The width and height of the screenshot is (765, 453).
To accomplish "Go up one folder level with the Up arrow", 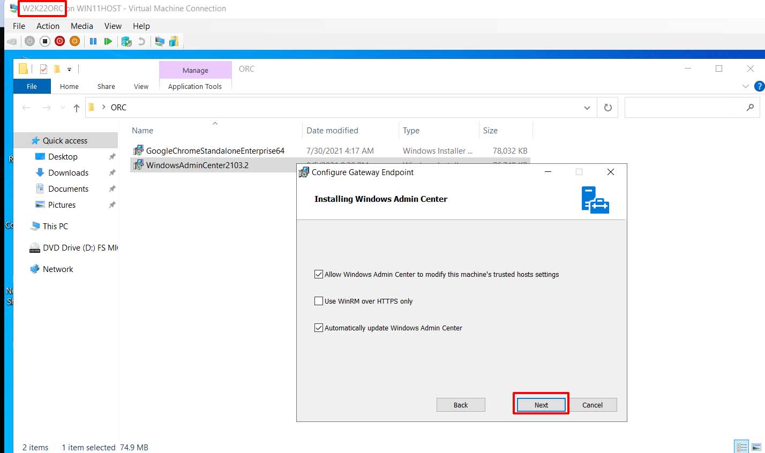I will 77,108.
